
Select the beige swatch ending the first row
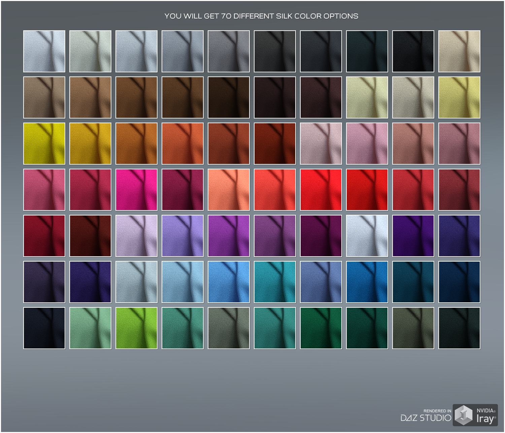click(x=459, y=51)
